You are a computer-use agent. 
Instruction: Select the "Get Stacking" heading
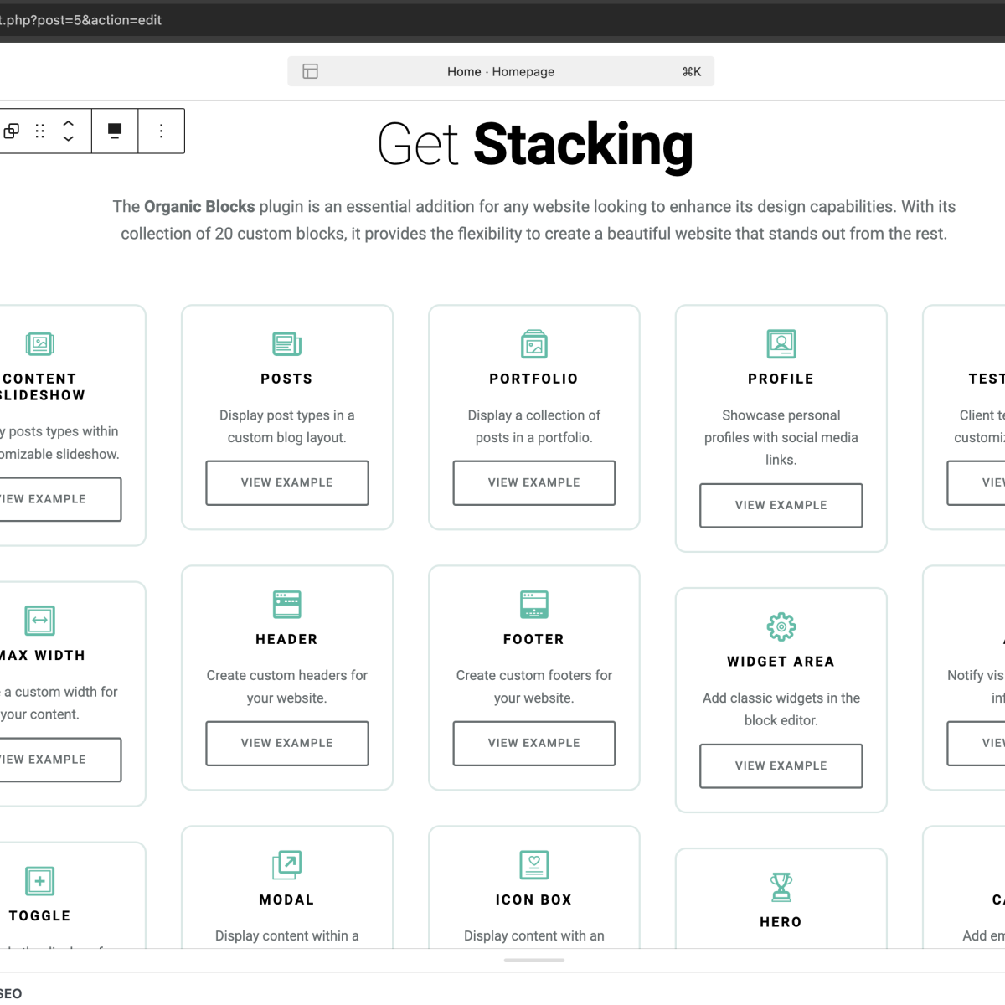pos(535,145)
